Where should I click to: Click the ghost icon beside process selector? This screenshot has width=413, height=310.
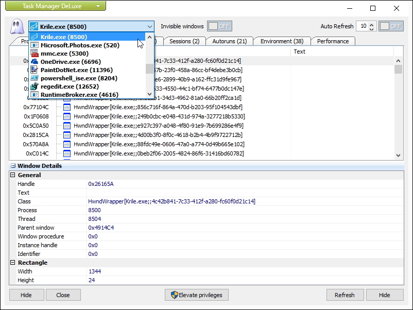[17, 26]
